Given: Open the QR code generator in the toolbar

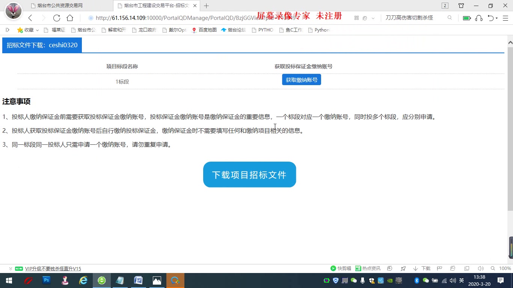Looking at the screenshot, I should coord(356,18).
